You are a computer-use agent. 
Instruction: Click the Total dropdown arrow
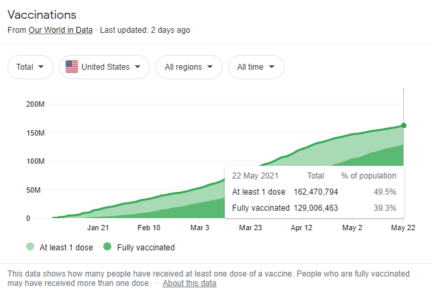click(42, 67)
